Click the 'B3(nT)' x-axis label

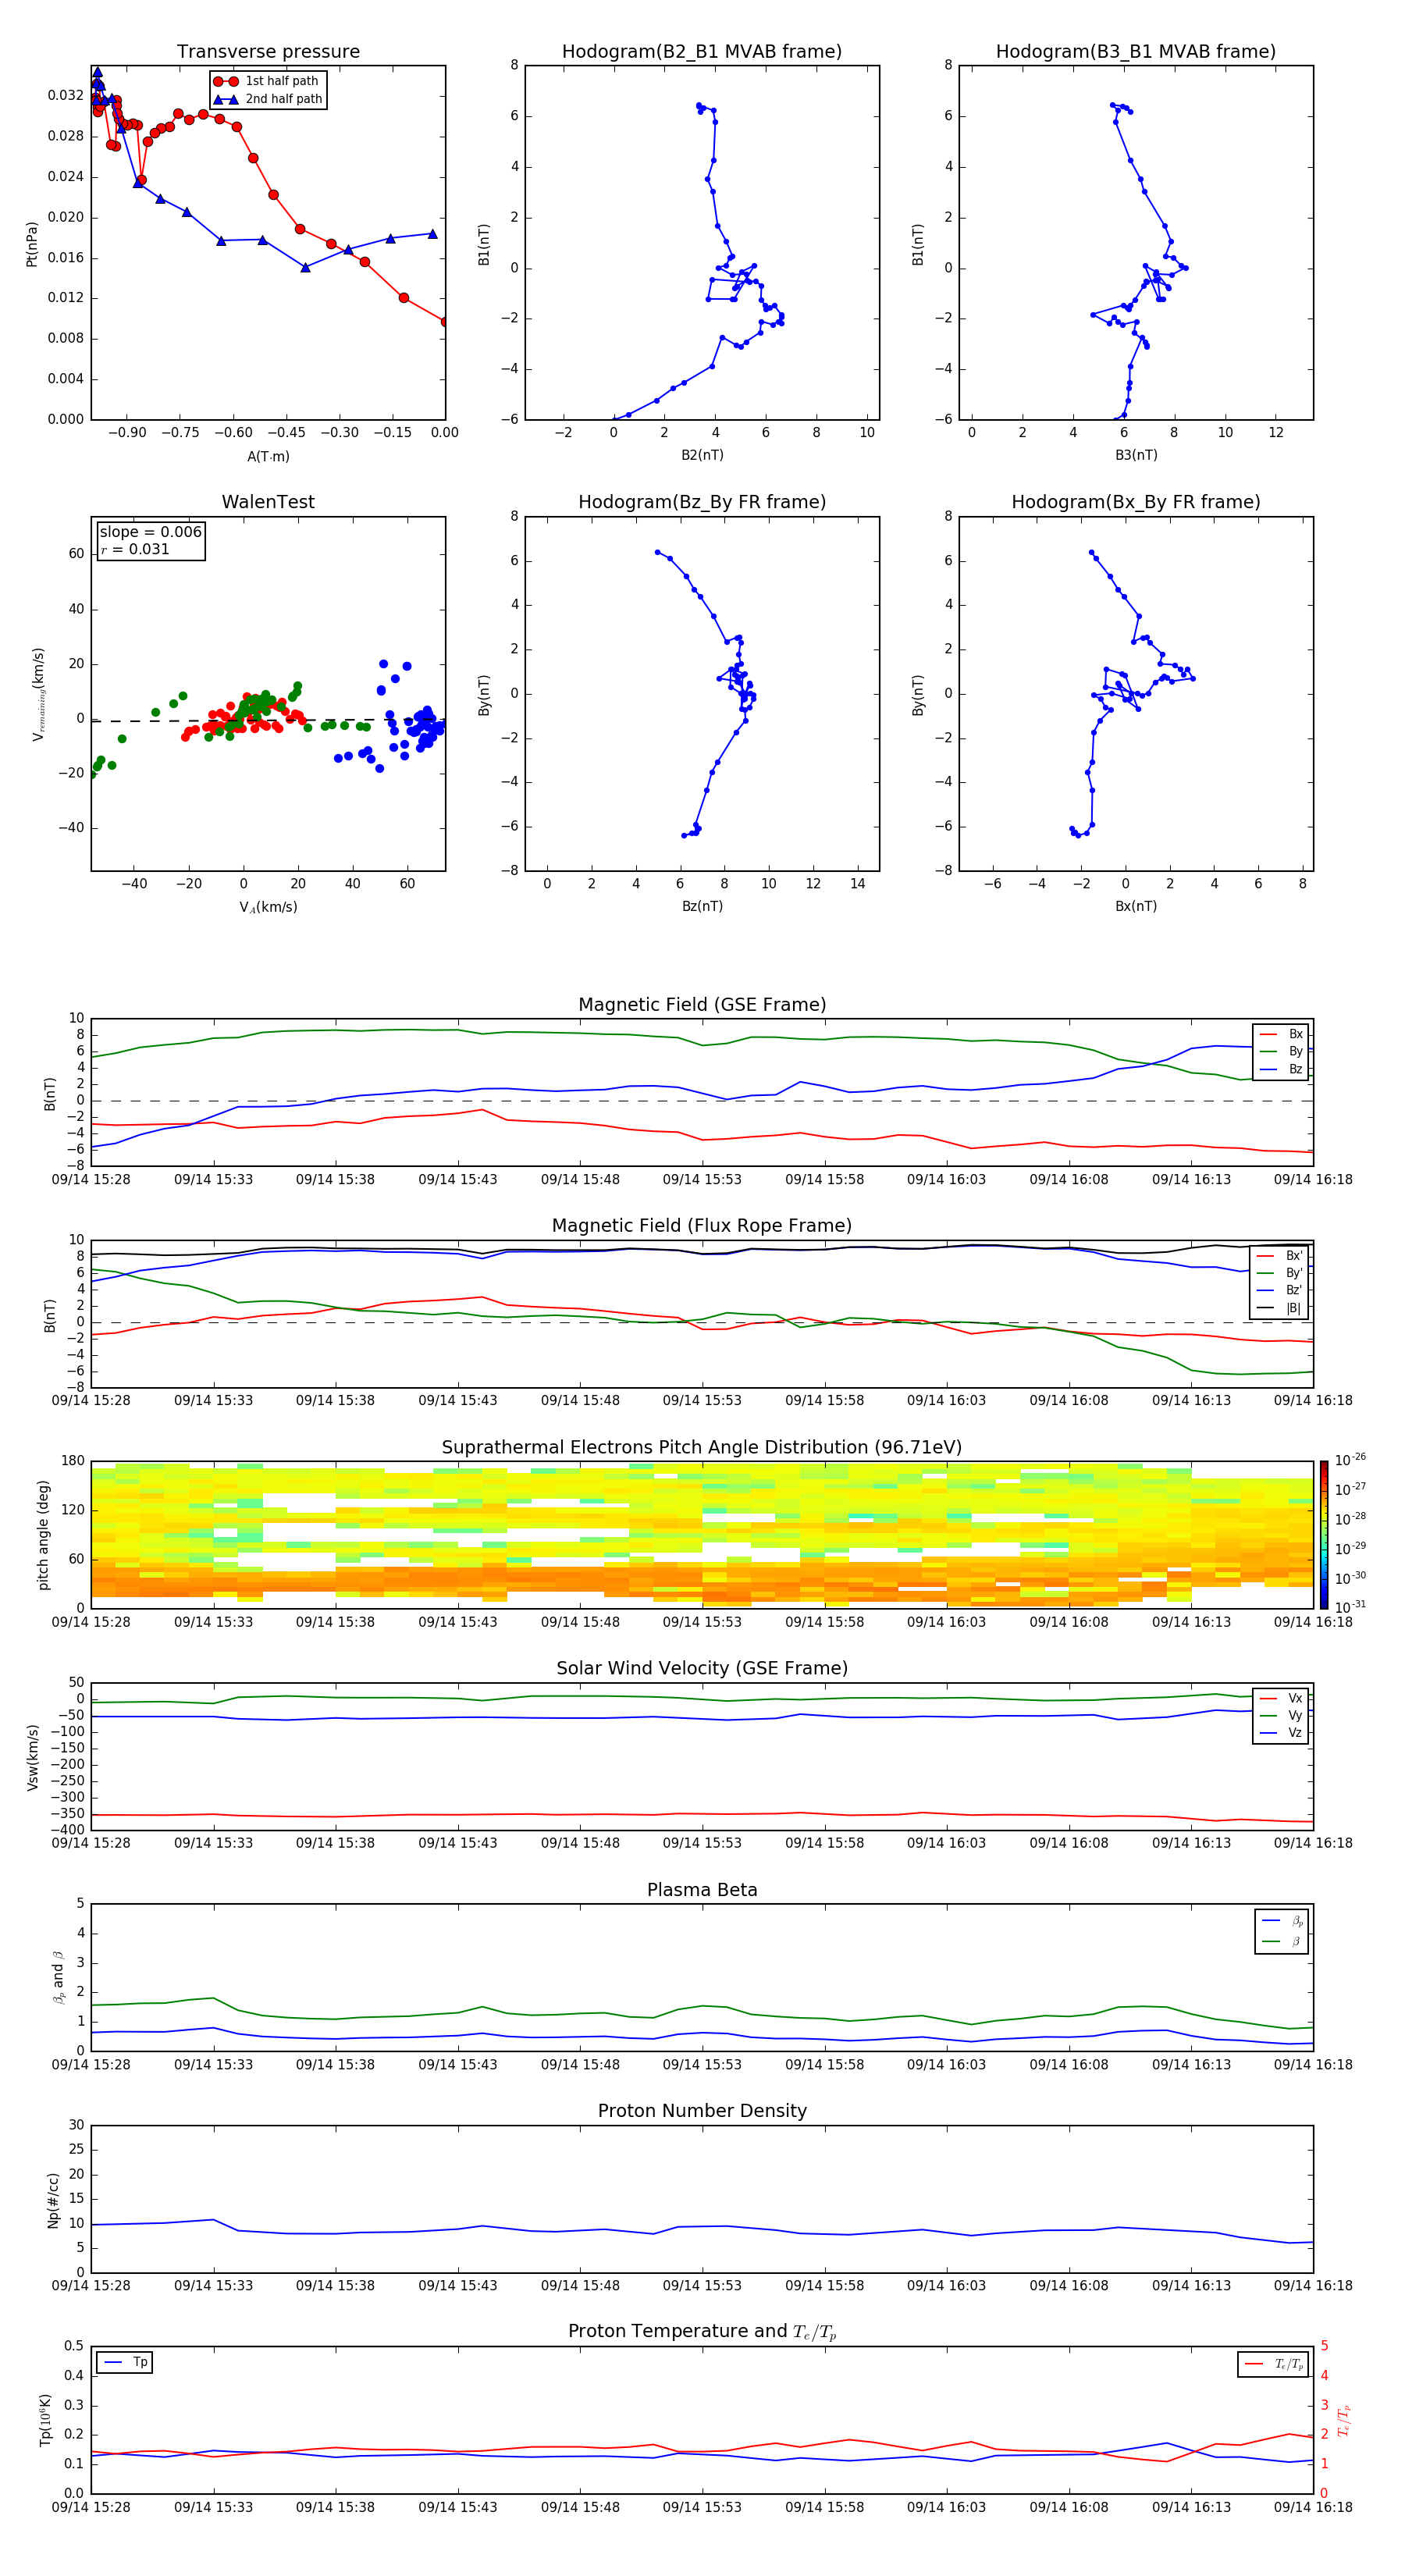pyautogui.click(x=1136, y=455)
